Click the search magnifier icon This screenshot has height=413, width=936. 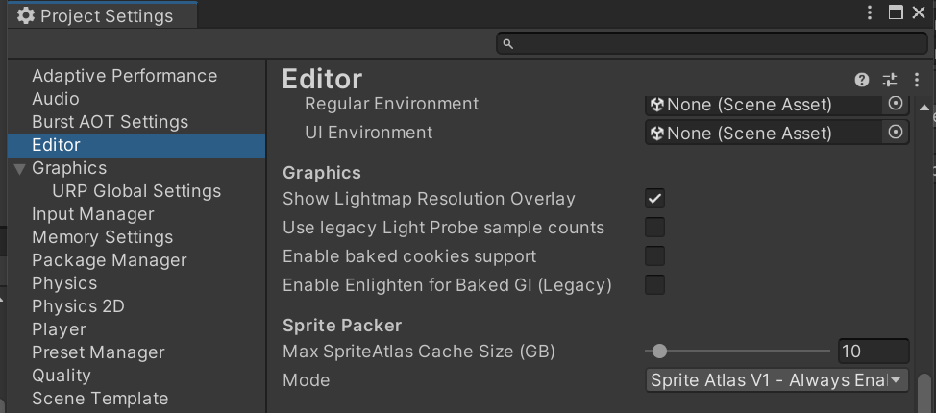(x=508, y=43)
